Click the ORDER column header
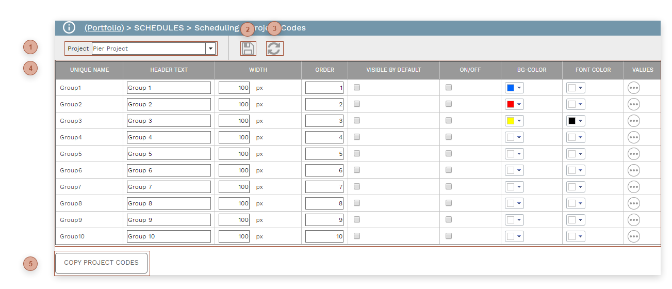Screen dimensions: 672x289 pos(324,70)
